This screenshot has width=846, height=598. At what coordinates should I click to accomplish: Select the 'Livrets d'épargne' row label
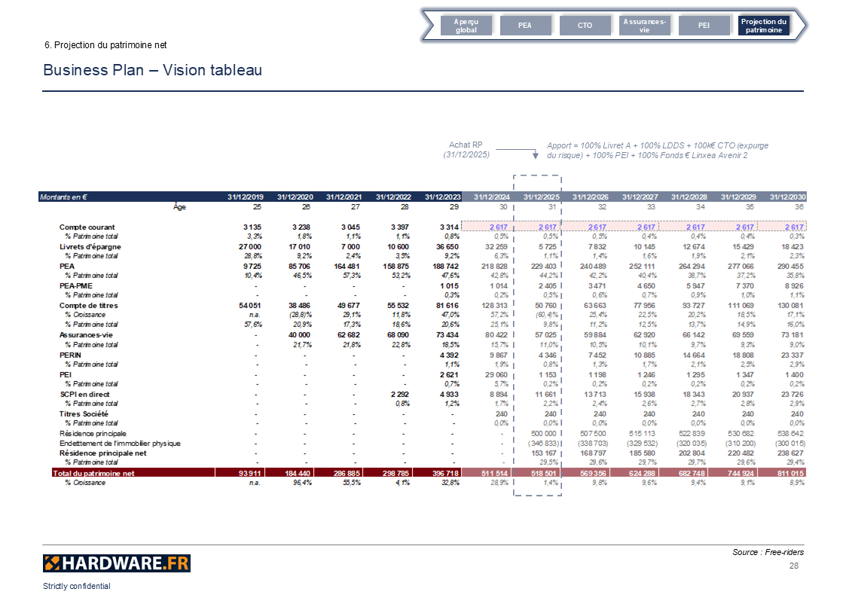pos(90,246)
